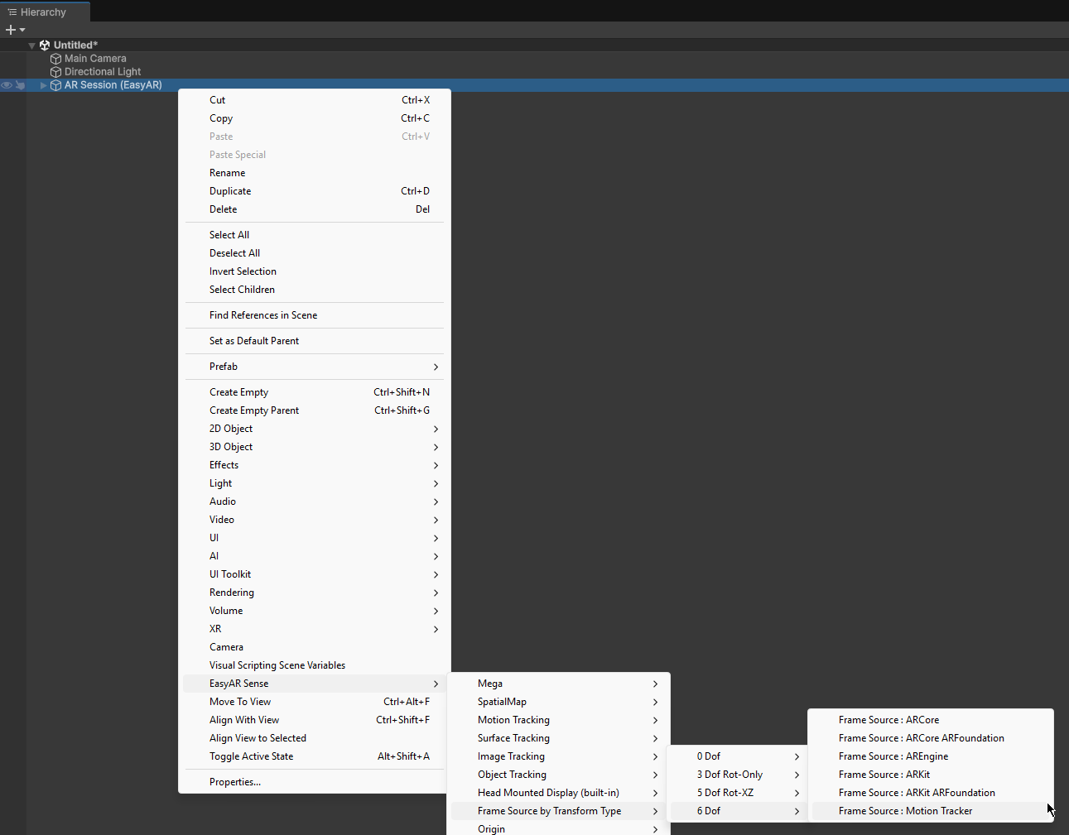Click the Main Camera cube icon
This screenshot has height=835, width=1069.
pyautogui.click(x=55, y=59)
